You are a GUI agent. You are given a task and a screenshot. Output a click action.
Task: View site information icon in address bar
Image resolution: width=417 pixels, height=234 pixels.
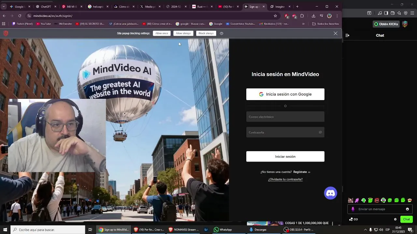point(29,16)
